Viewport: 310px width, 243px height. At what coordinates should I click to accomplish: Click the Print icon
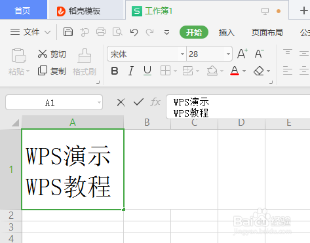pyautogui.click(x=101, y=32)
